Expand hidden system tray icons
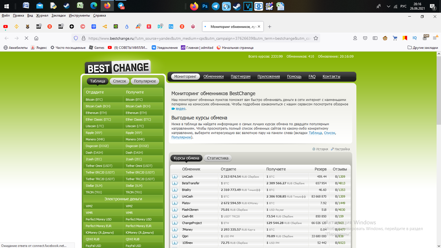Screen dimensions: 441x248 (389, 6)
